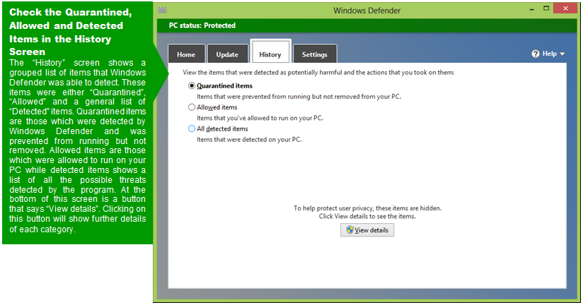Switch to the Update tab
The width and height of the screenshot is (583, 305).
click(227, 54)
